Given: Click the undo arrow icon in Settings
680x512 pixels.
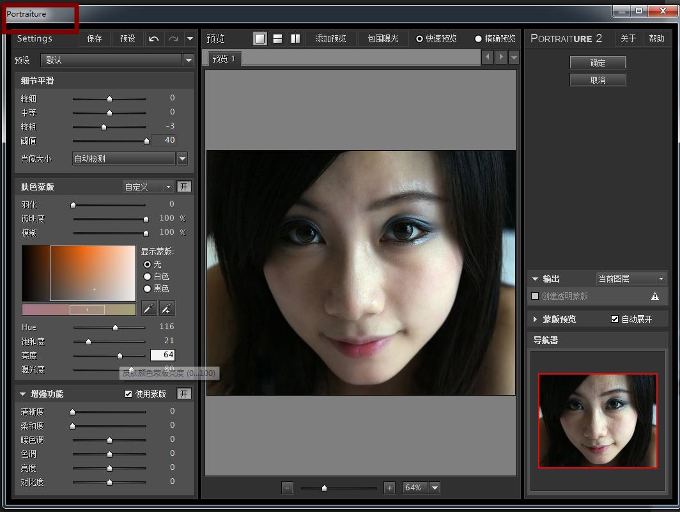Looking at the screenshot, I should click(153, 39).
